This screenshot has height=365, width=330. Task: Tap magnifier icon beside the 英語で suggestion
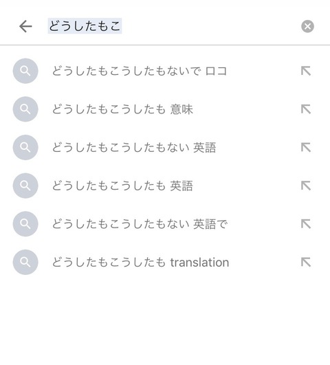click(25, 224)
